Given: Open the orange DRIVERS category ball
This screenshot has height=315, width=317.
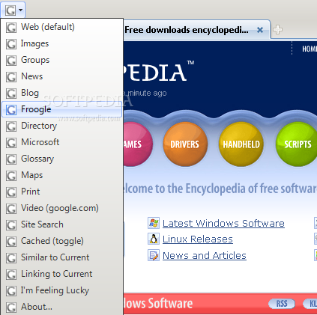Looking at the screenshot, I should tap(185, 144).
